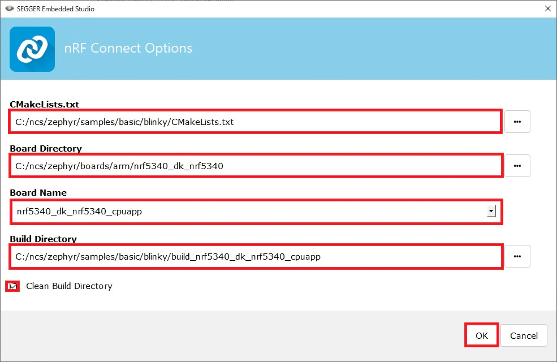Click the 'SEGGER Embedded Studio' window title text
This screenshot has height=362, width=557.
(56, 9)
